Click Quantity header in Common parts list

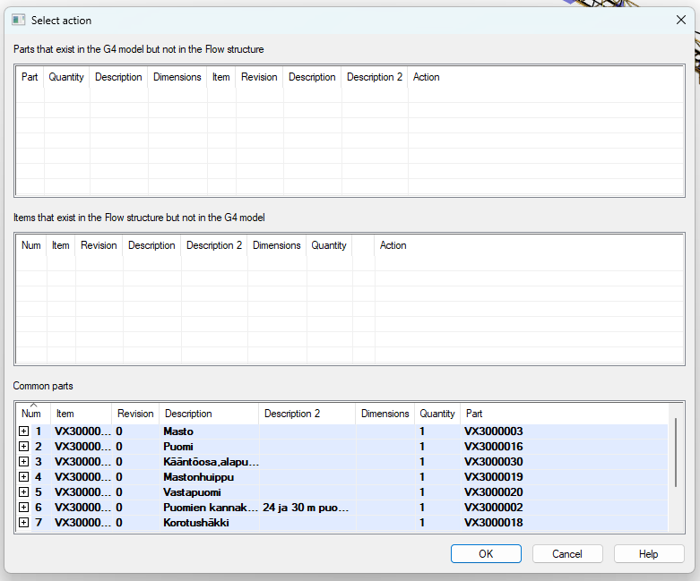pyautogui.click(x=437, y=414)
